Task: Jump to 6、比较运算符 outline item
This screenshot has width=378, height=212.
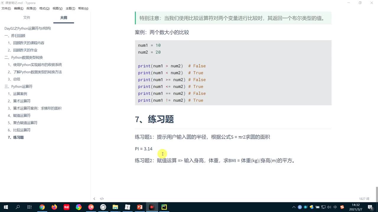Action: [19, 130]
